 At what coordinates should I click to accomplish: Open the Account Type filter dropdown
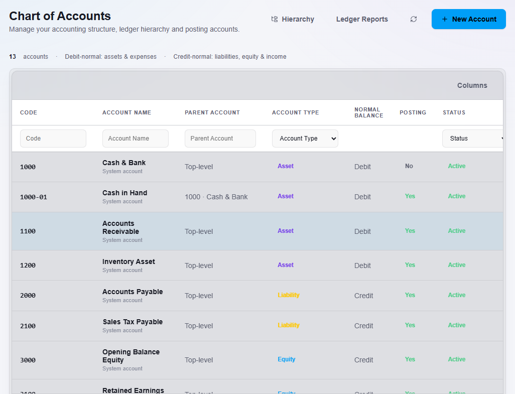(x=305, y=139)
